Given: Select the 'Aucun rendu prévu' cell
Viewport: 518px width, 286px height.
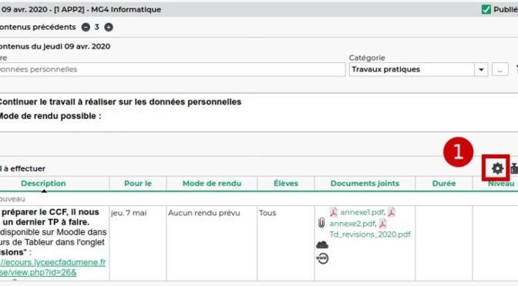Looking at the screenshot, I should tap(212, 243).
